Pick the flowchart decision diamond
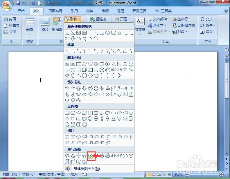 (x=79, y=113)
